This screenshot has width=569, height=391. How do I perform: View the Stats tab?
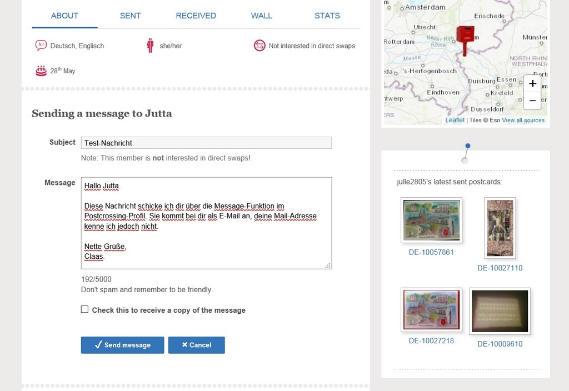pos(327,16)
